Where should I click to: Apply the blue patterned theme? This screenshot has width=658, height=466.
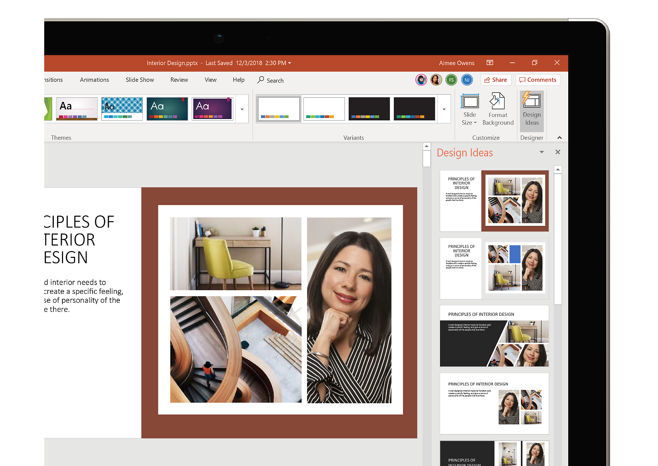(x=122, y=109)
